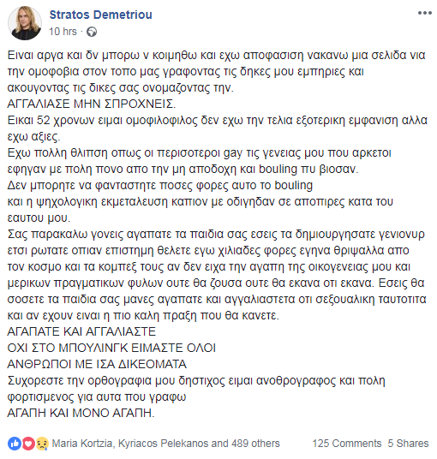
Task: Click the '10 hrs' post timestamp
Action: [63, 32]
